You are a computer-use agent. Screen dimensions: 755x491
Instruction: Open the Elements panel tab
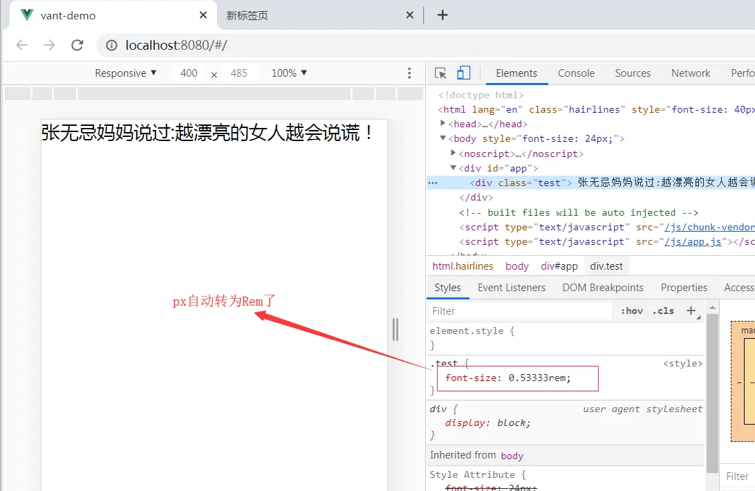point(516,73)
